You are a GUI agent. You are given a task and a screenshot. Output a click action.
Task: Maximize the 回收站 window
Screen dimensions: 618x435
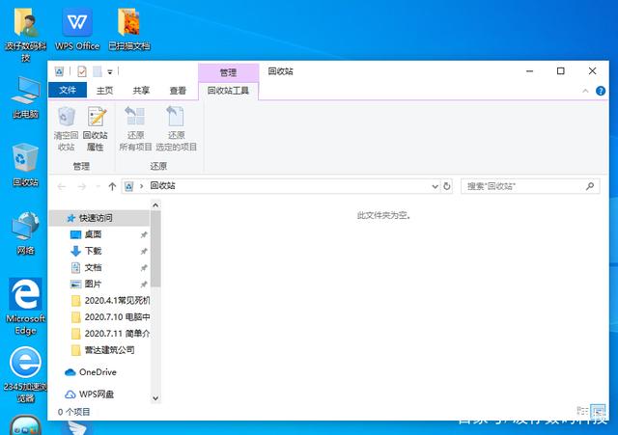[x=560, y=71]
